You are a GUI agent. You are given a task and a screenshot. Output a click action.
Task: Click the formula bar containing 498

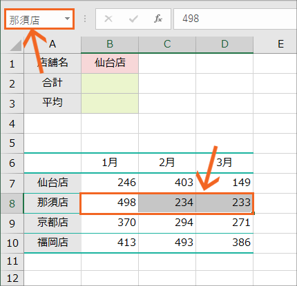tap(235, 19)
